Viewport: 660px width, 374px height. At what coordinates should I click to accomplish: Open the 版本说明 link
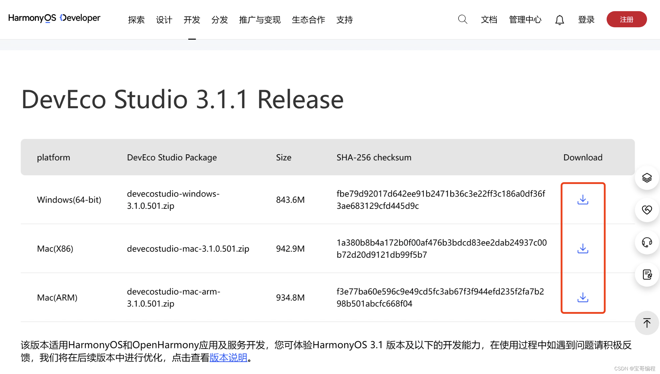pyautogui.click(x=228, y=358)
